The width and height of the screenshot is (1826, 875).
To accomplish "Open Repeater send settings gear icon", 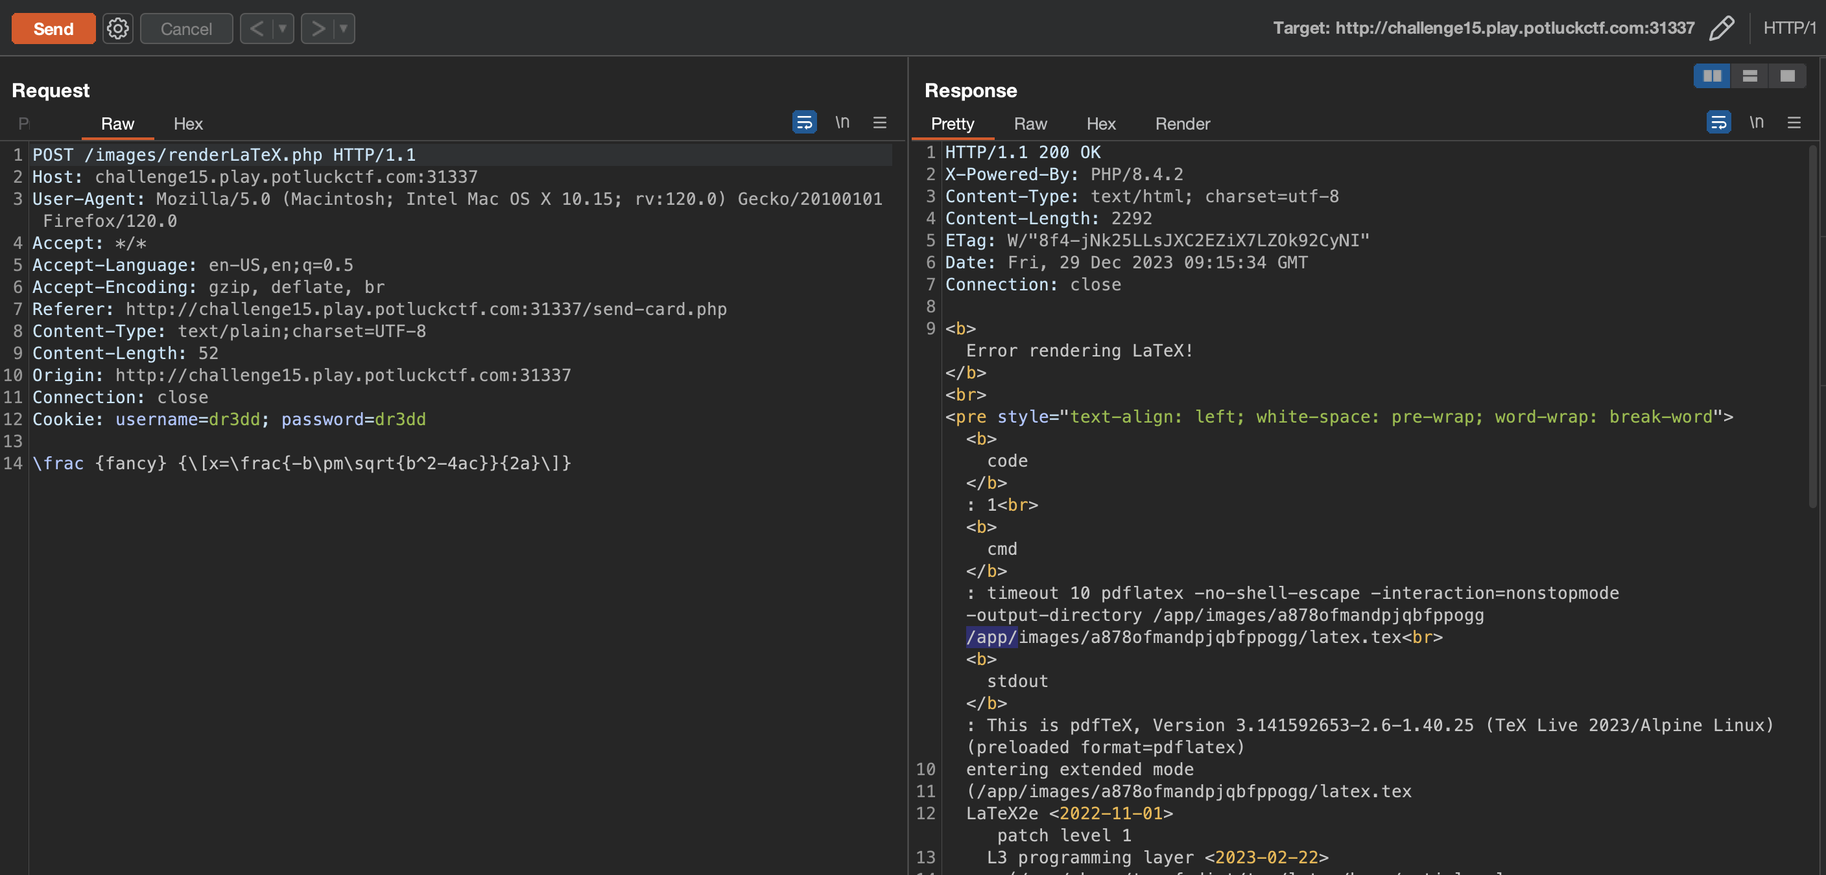I will pyautogui.click(x=117, y=29).
